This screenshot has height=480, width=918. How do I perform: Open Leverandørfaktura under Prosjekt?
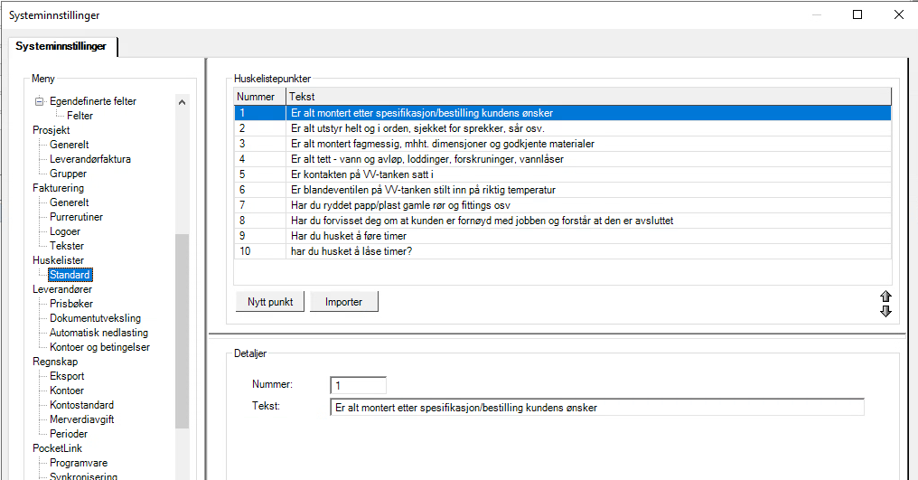click(90, 159)
